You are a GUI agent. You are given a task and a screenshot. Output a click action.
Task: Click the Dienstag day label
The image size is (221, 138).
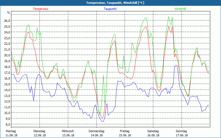click(x=39, y=131)
